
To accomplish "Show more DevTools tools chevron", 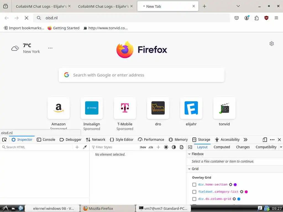I will (x=245, y=140).
